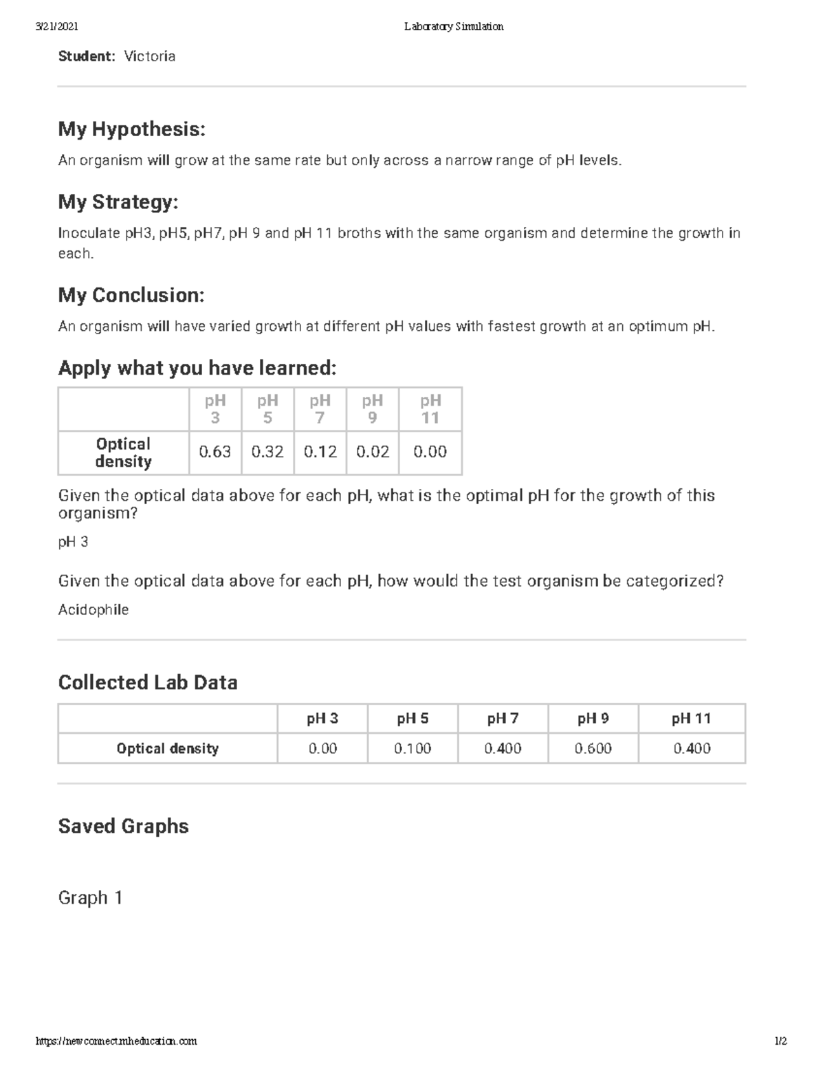This screenshot has width=825, height=1068.
Task: Click the 'My Hypothesis:' heading
Action: pos(132,129)
